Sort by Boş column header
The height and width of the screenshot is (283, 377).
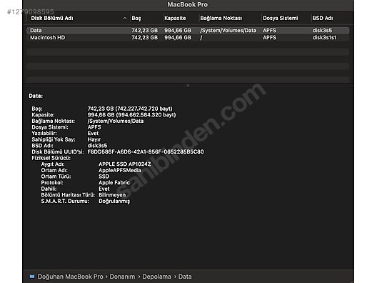tap(136, 19)
